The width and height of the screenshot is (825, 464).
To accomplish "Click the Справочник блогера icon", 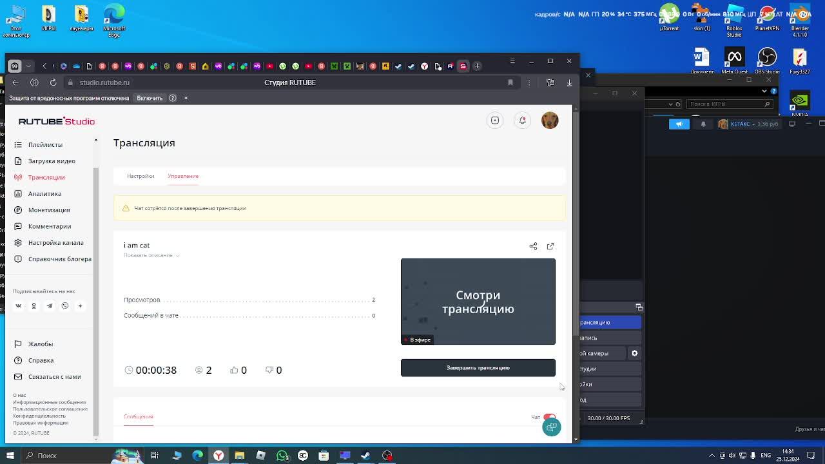I will coord(18,259).
